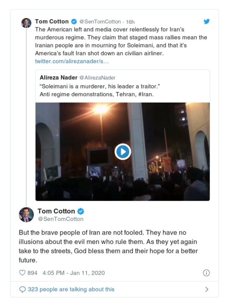Open Tom Cotton's small profile avatar
This screenshot has width=229, height=308.
[x=26, y=23]
